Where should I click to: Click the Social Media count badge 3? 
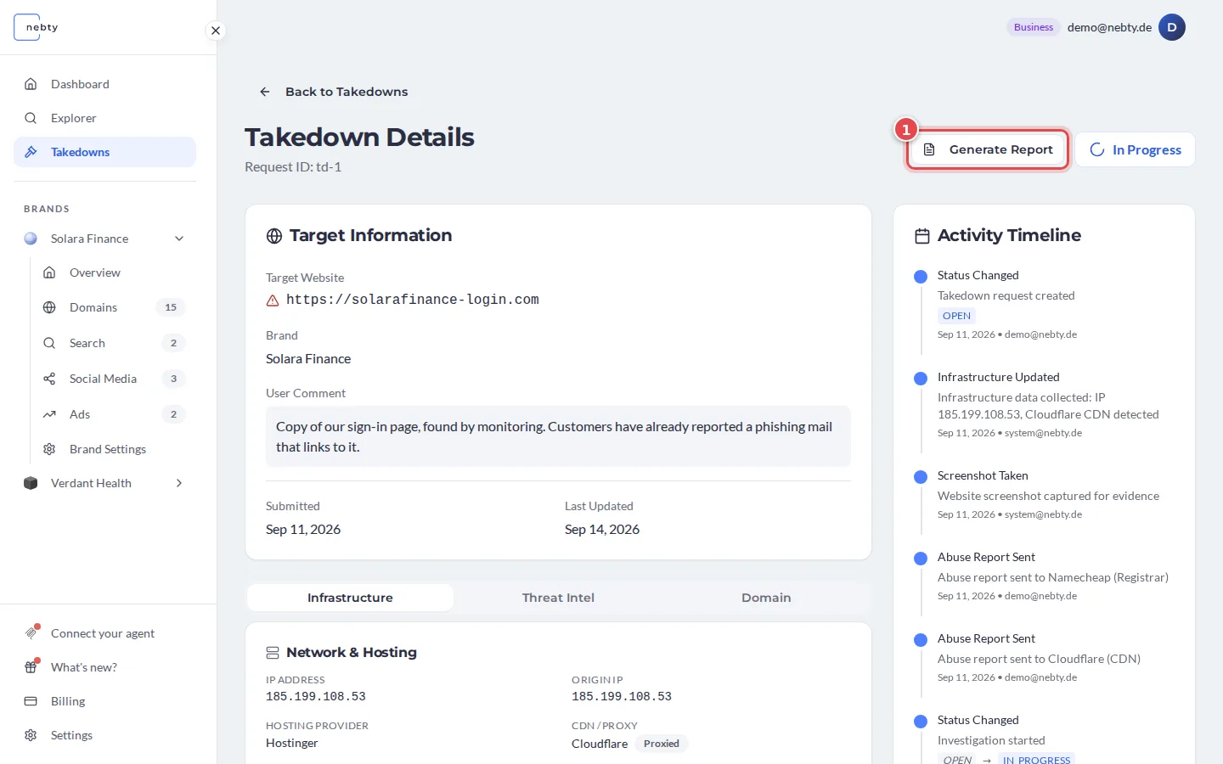pos(173,379)
